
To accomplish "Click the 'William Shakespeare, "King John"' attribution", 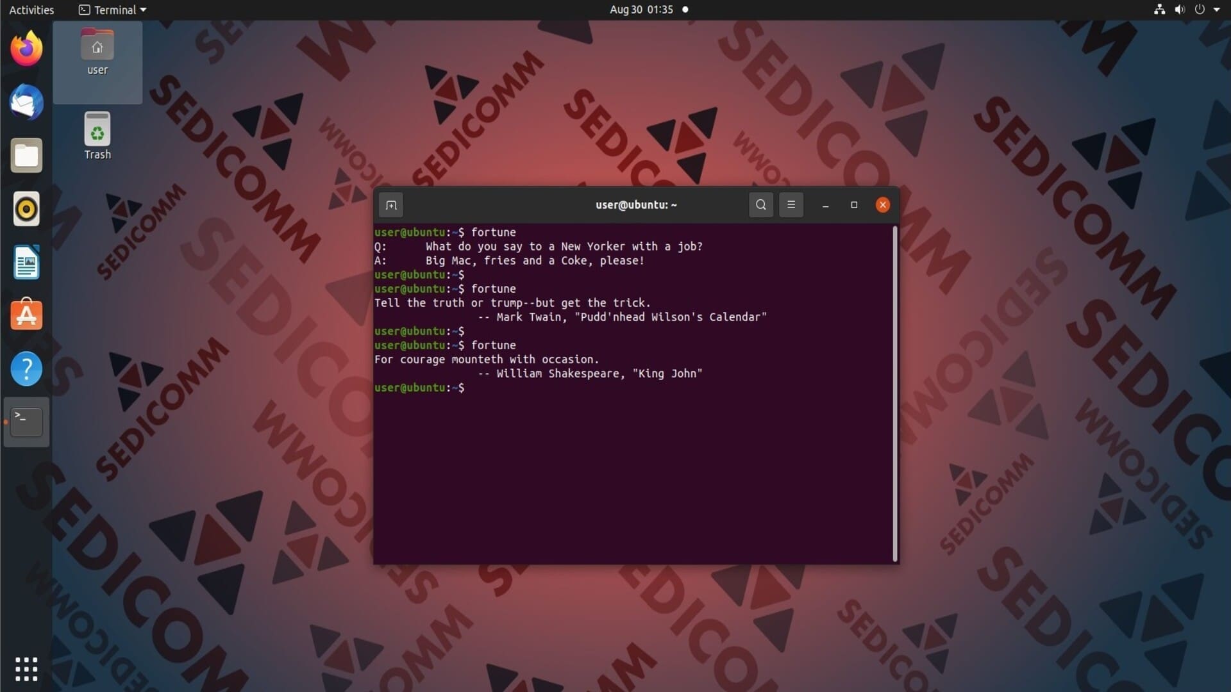I will click(x=590, y=374).
